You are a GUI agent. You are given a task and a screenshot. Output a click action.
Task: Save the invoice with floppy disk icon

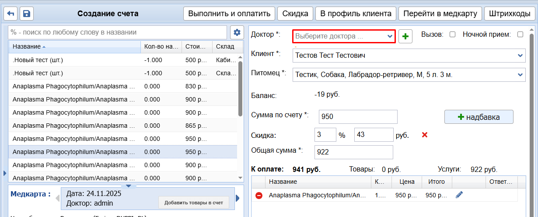tap(26, 14)
